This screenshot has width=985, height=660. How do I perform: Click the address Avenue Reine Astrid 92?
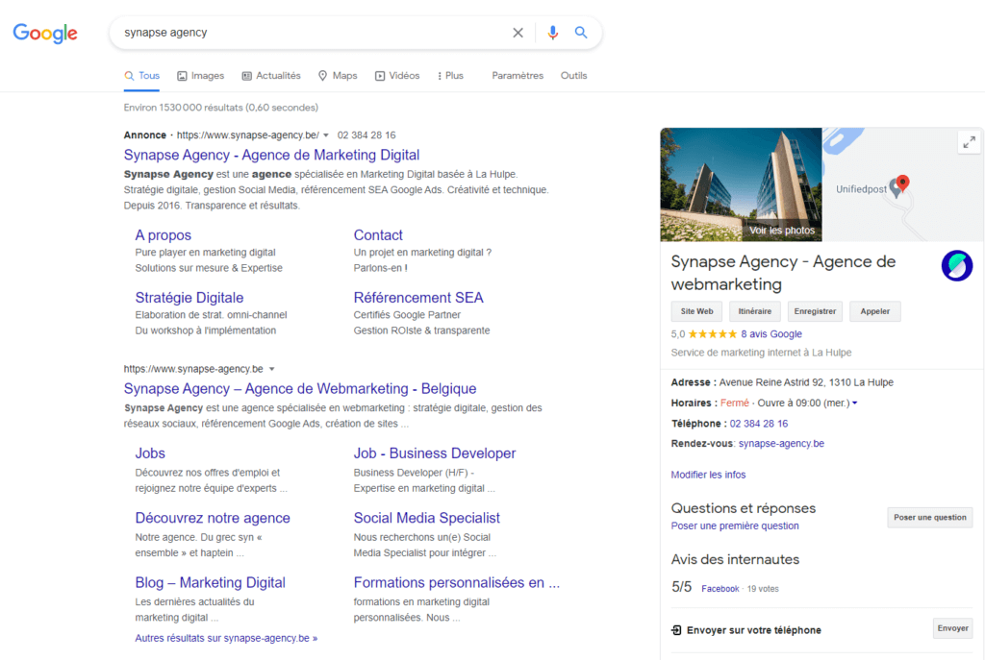[x=806, y=382]
